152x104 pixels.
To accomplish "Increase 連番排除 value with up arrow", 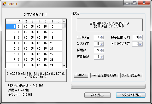I will (102, 56).
